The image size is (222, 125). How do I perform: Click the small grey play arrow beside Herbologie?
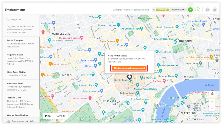(154, 10)
